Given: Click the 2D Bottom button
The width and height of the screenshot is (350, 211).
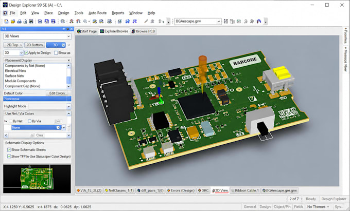Looking at the screenshot, I should 34,45.
